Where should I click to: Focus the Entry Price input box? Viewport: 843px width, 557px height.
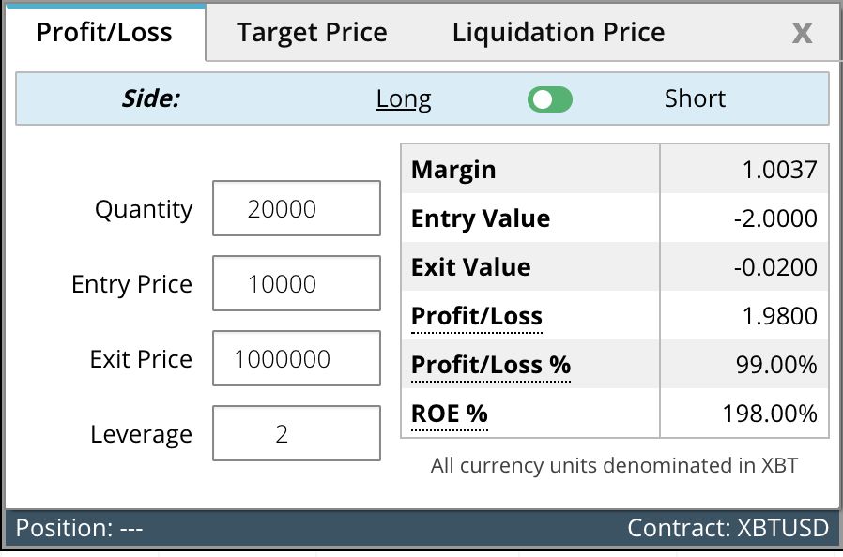pos(297,283)
